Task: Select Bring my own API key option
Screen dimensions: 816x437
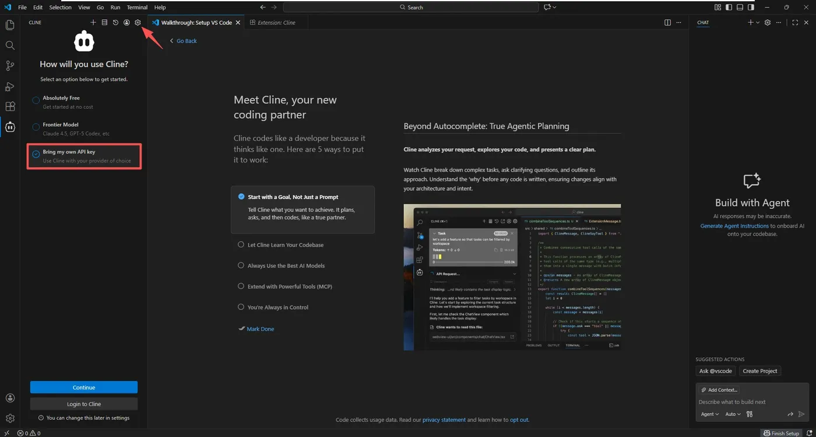Action: 84,156
